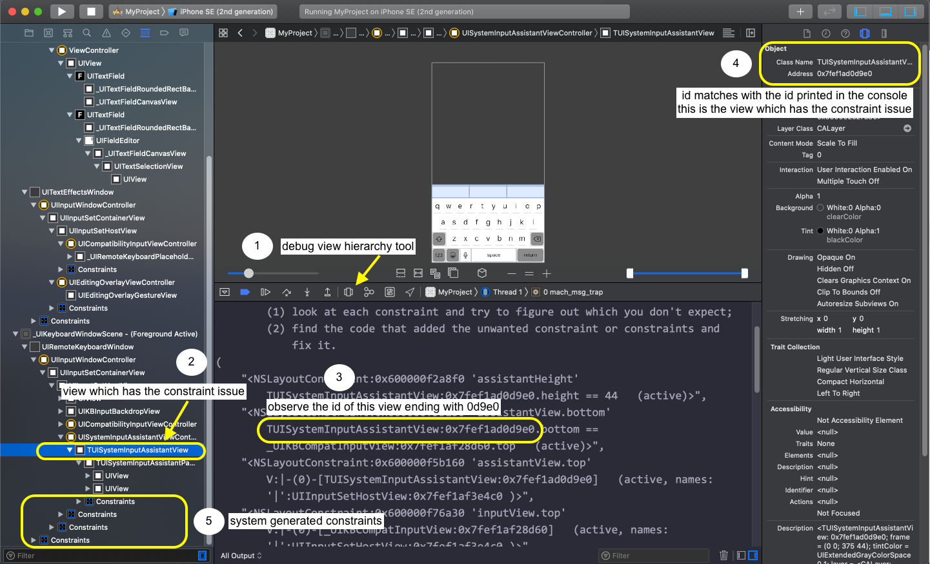The height and width of the screenshot is (564, 930).
Task: Switch to the Quick Help inspector tab
Action: (x=845, y=34)
